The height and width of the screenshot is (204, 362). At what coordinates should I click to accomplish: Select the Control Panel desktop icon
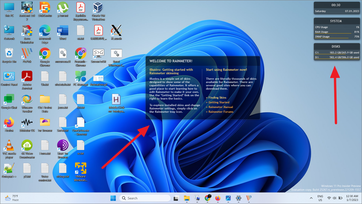(x=9, y=79)
